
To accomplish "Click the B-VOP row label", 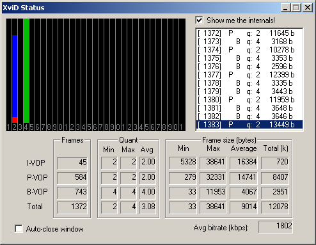I will coord(37,192).
